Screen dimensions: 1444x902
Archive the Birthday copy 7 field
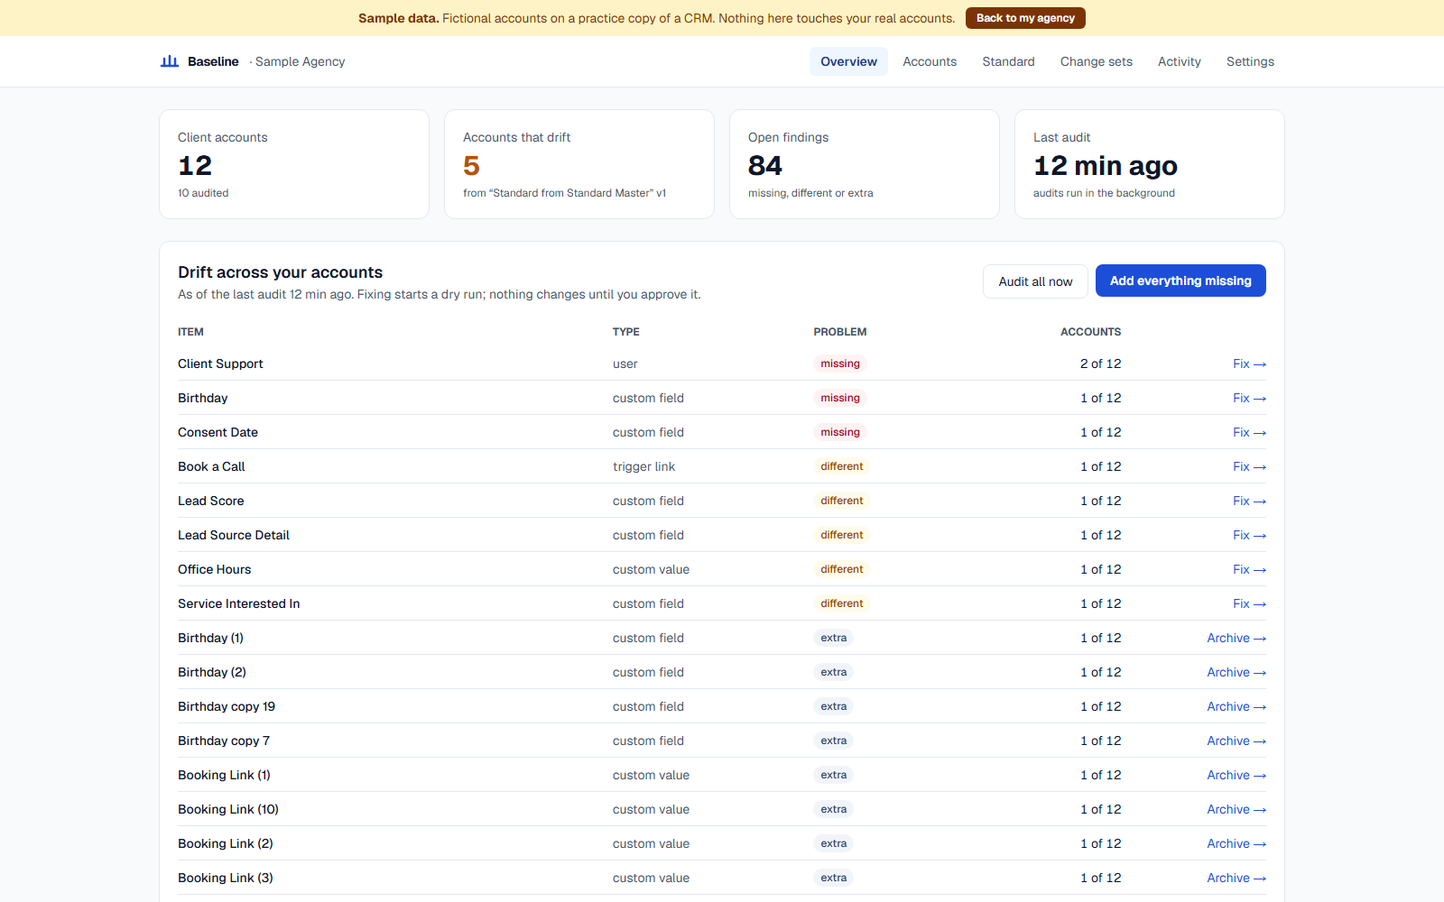coord(1236,741)
